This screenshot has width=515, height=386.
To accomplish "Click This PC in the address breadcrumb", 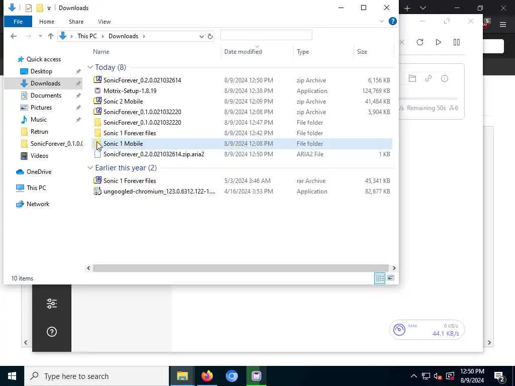I will 87,36.
